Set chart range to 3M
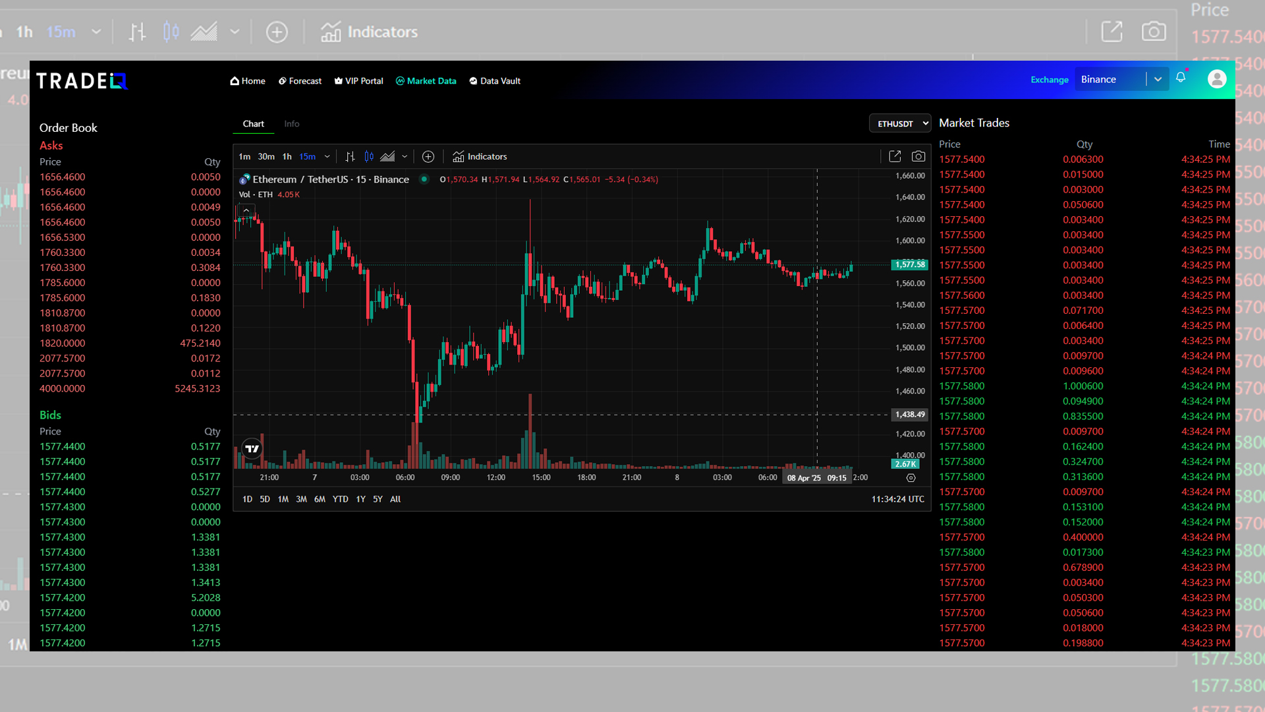The image size is (1265, 712). (x=301, y=500)
